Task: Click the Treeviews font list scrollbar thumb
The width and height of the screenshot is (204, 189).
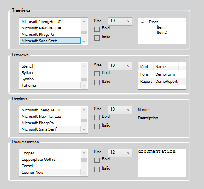Action: pyautogui.click(x=84, y=32)
